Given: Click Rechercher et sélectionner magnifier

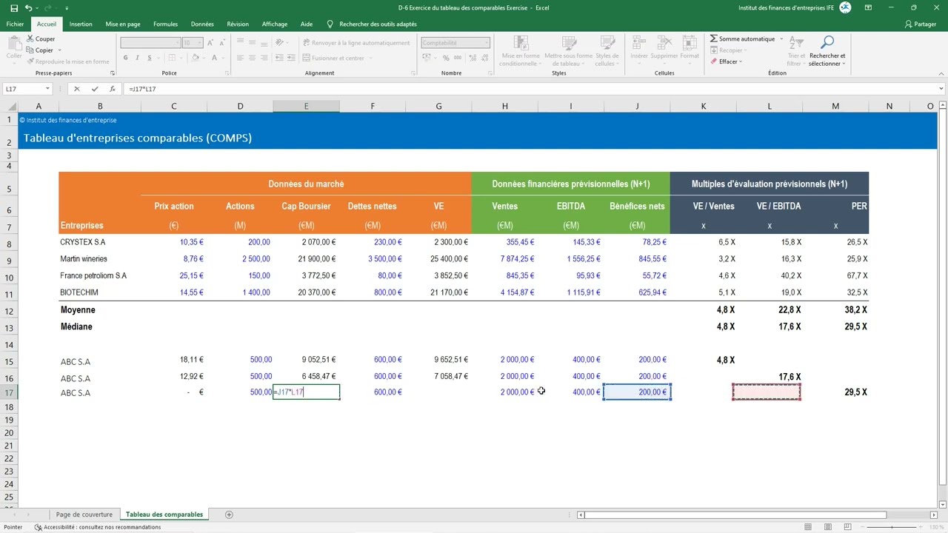Looking at the screenshot, I should (827, 50).
